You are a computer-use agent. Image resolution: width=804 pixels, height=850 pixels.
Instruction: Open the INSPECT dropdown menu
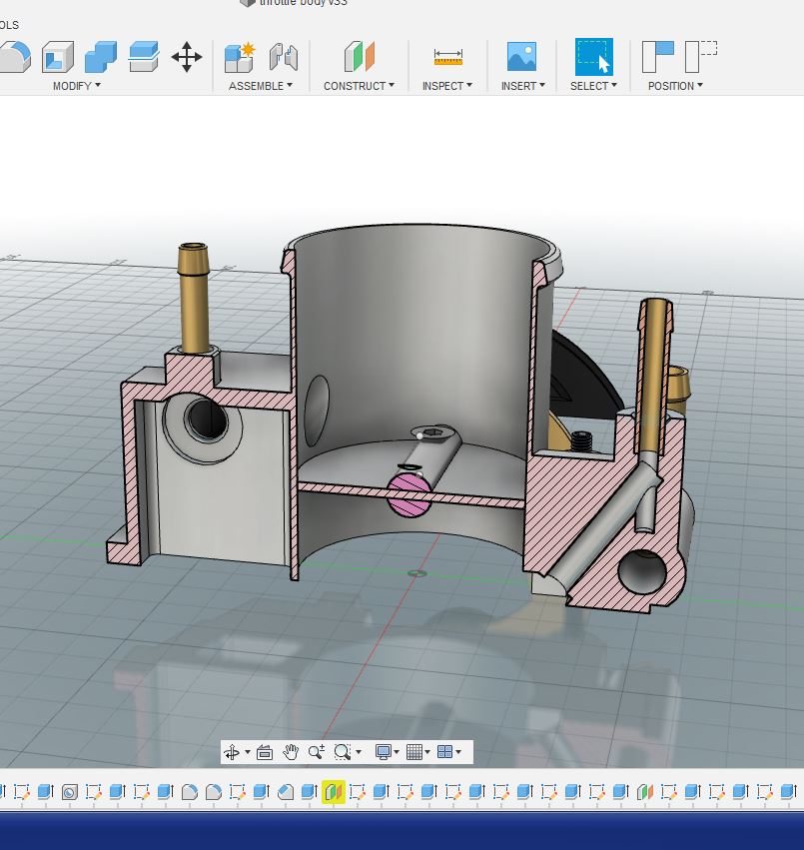[447, 86]
